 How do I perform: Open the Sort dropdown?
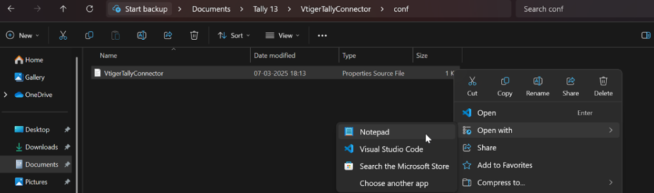[234, 35]
